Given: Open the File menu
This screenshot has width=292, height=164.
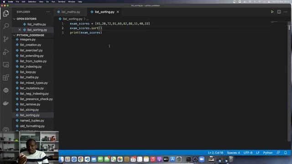Looking at the screenshot, I should [x=17, y=2].
